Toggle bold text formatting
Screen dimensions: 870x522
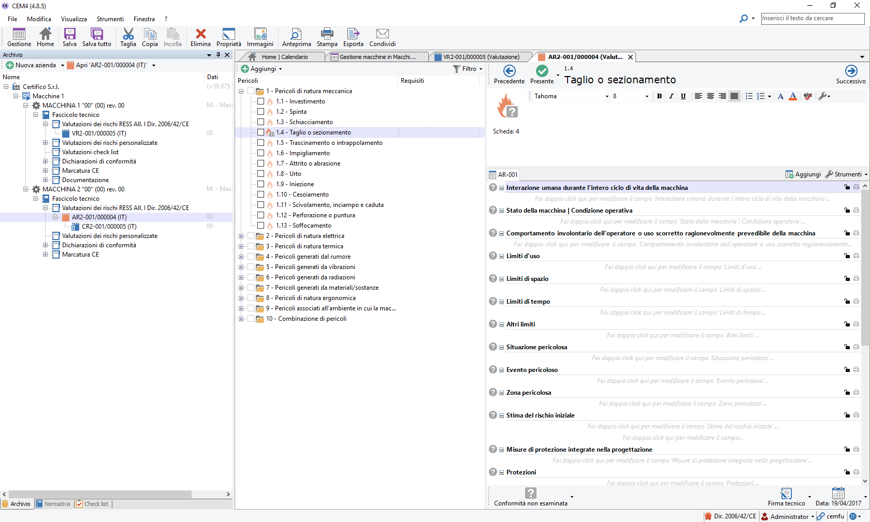(659, 96)
